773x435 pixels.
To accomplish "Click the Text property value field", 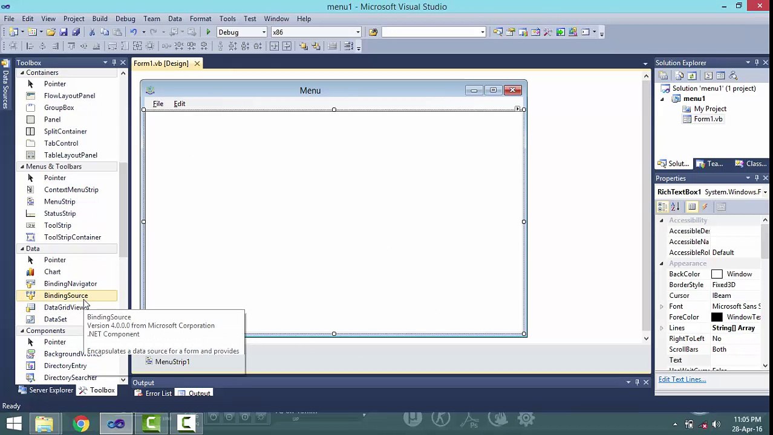I will [x=736, y=360].
